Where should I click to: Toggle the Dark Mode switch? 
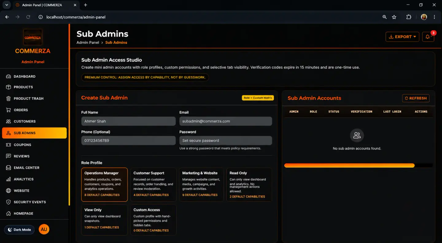pos(20,230)
